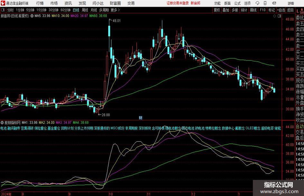Screen dimensions: 304x196
Task: Toggle the right panel icon above price axis
Action: point(279,16)
